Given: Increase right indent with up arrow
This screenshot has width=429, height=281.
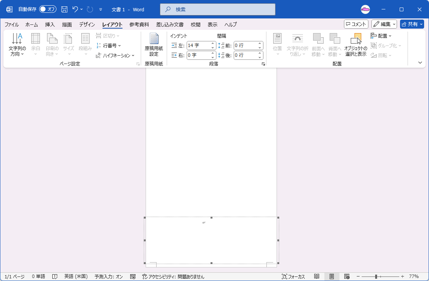Looking at the screenshot, I should click(x=213, y=53).
